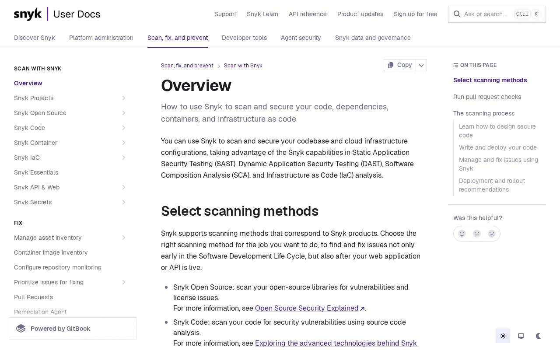Open Container image inventory page
The width and height of the screenshot is (560, 350).
(51, 252)
